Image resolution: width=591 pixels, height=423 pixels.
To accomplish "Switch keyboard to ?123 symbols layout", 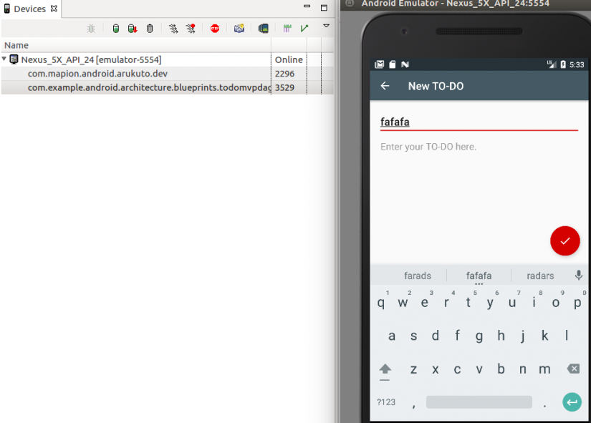I will point(386,402).
